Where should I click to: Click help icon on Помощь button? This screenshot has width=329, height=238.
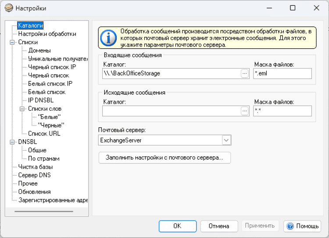290,226
